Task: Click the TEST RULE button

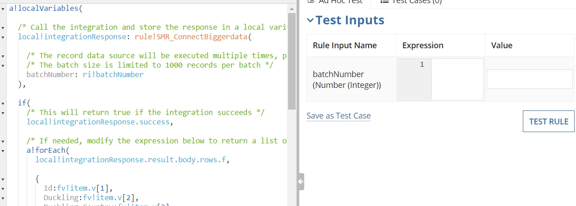Action: [x=549, y=121]
